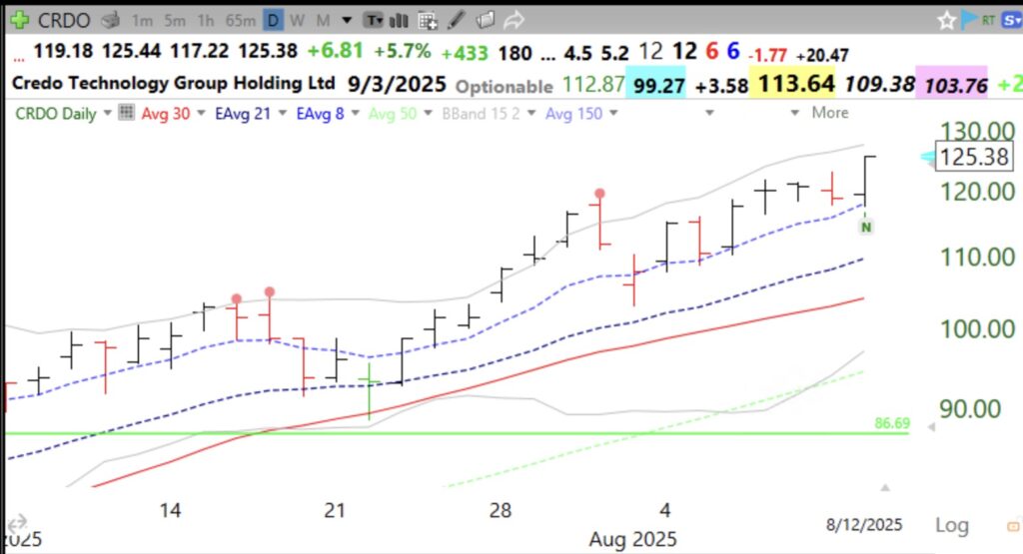1023x554 pixels.
Task: Click the printer icon beside CRDO
Action: tap(110, 21)
